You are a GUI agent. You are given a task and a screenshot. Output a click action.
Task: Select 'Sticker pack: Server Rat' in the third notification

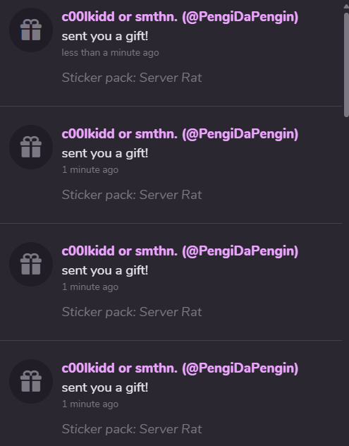point(132,312)
